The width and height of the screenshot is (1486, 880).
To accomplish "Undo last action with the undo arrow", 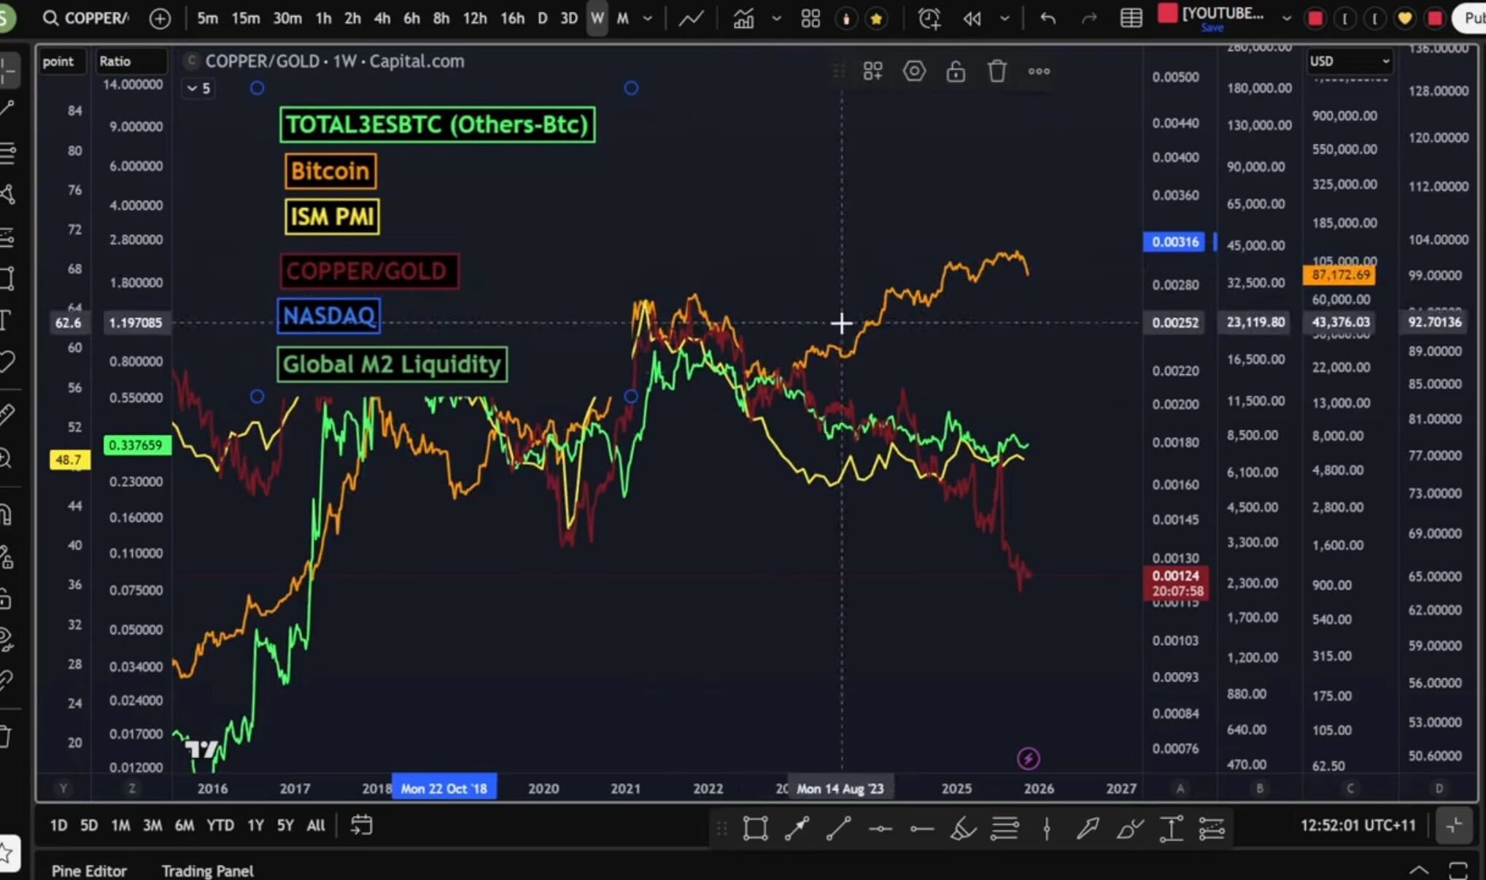I will 1048,18.
